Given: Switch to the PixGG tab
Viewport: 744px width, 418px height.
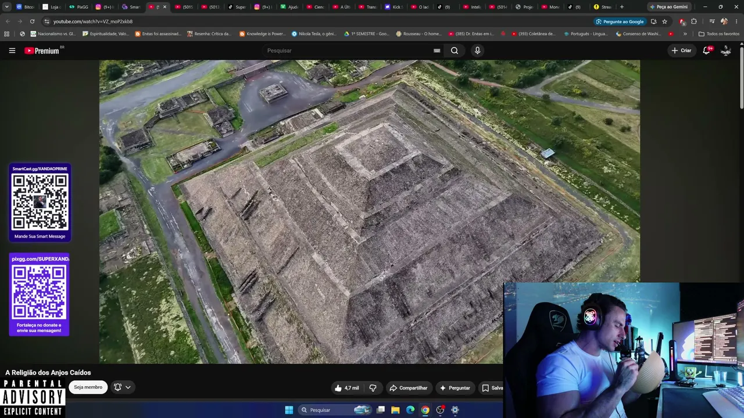Looking at the screenshot, I should pos(78,7).
